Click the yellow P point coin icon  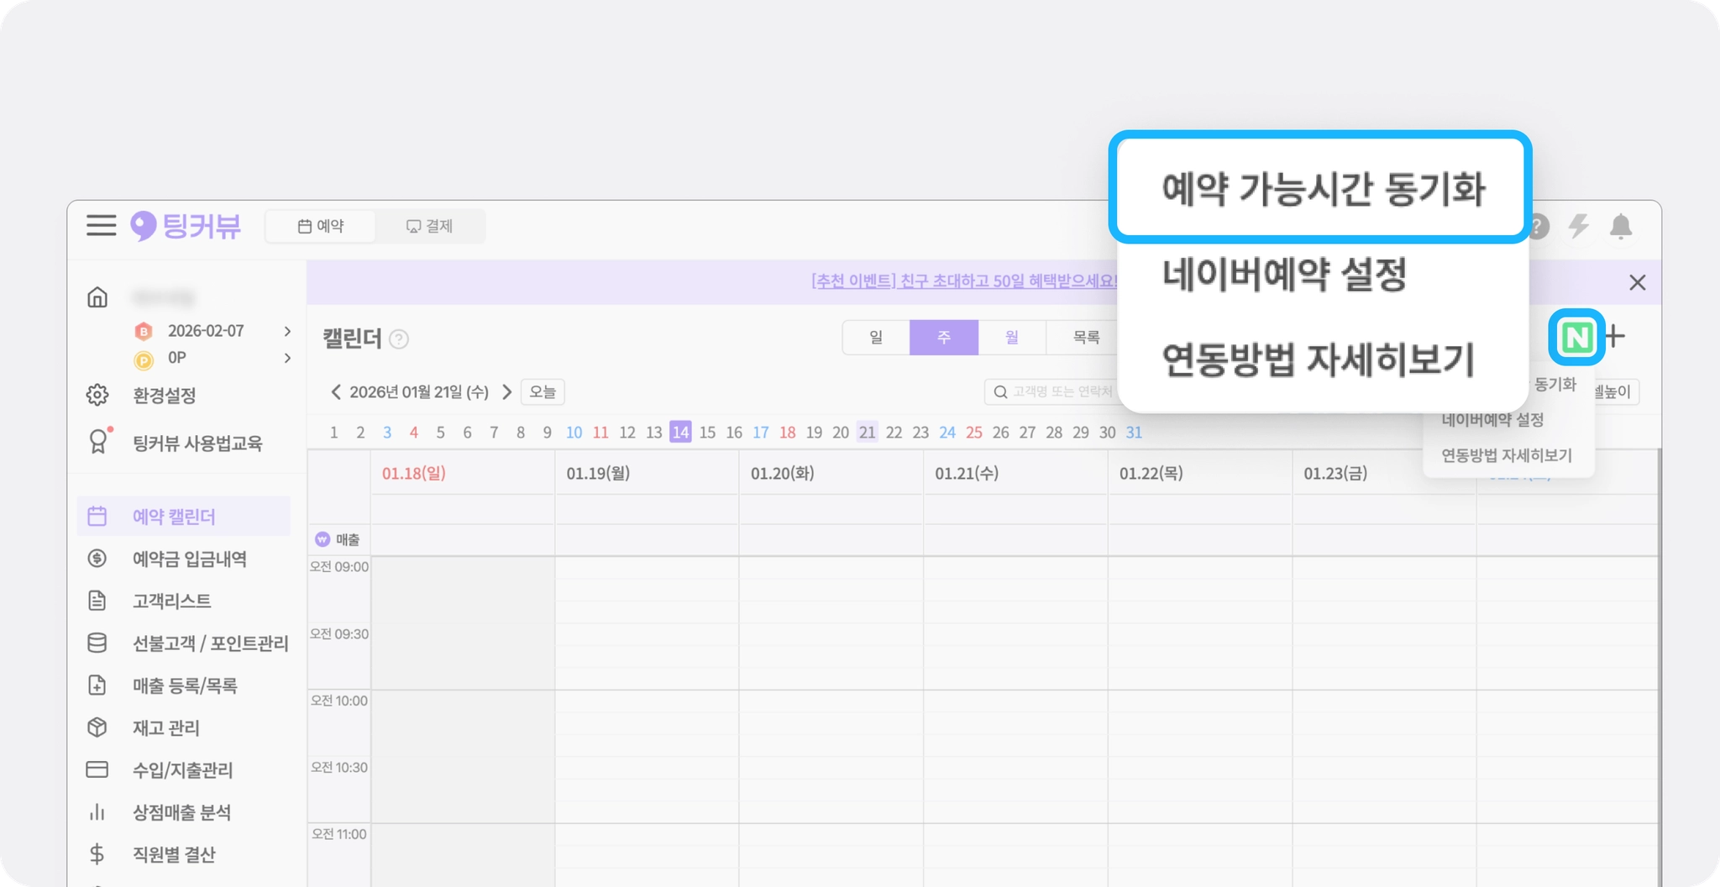tap(144, 360)
